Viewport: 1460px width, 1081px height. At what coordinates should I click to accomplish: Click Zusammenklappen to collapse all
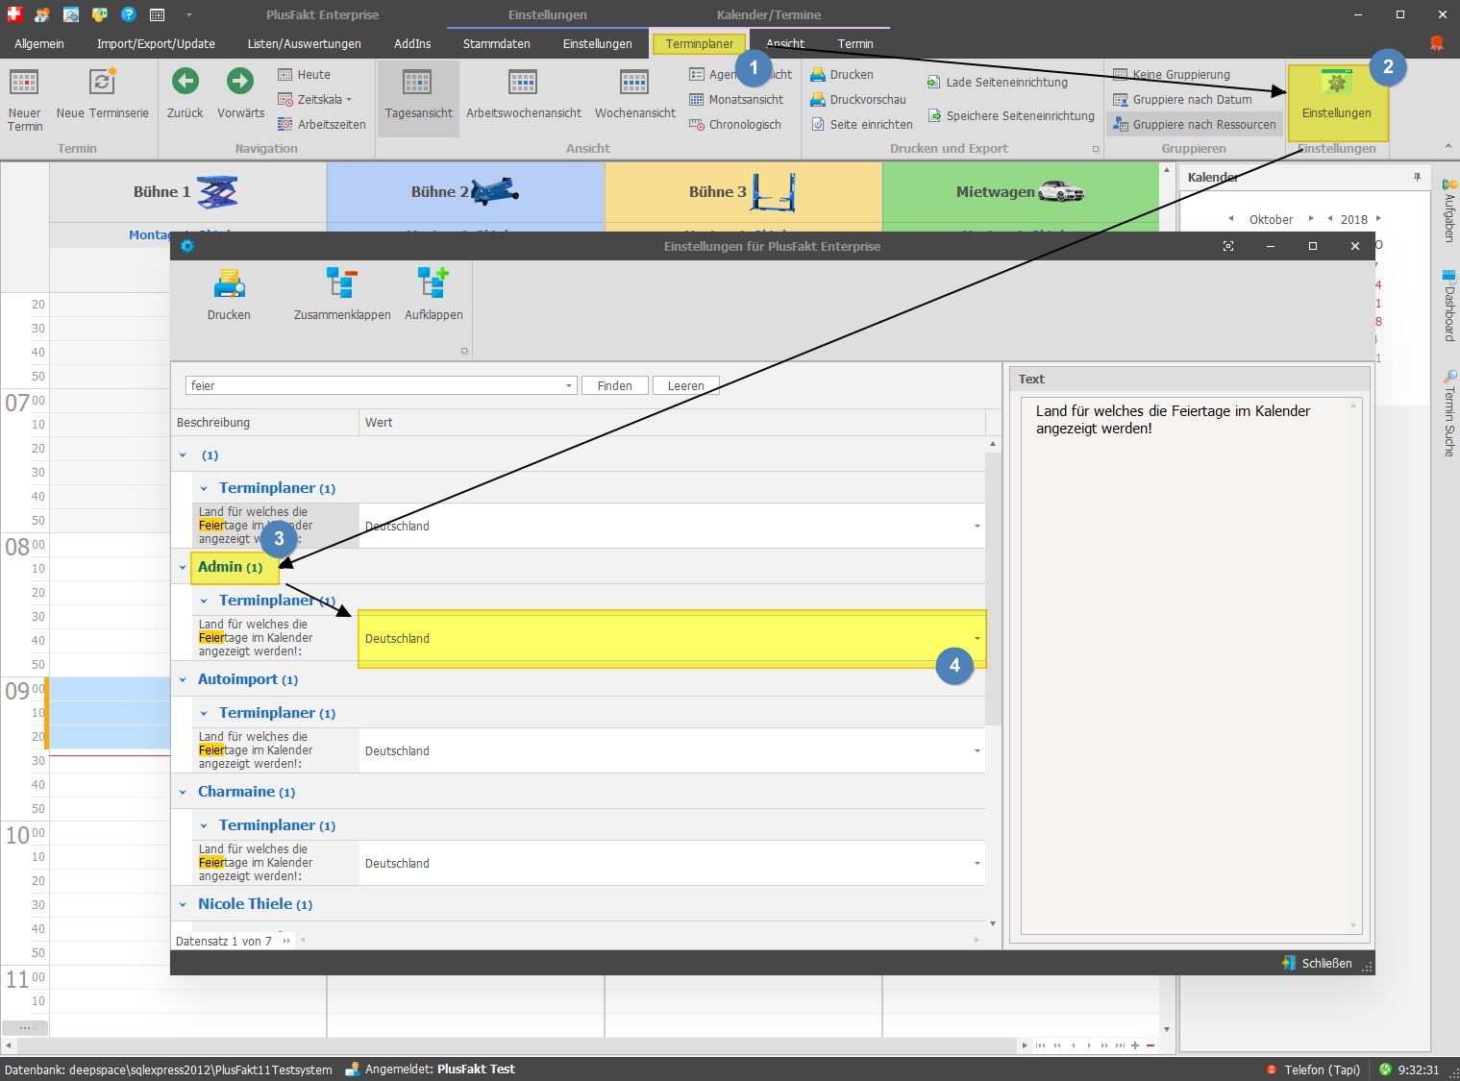click(342, 295)
